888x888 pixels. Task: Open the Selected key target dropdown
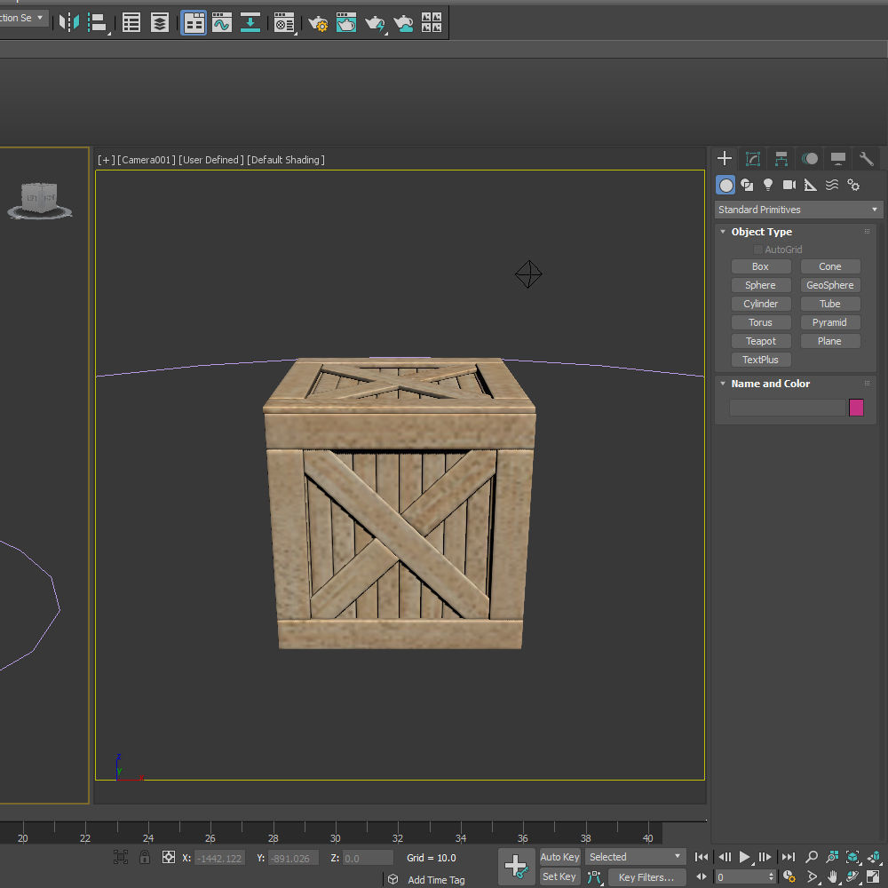point(635,857)
